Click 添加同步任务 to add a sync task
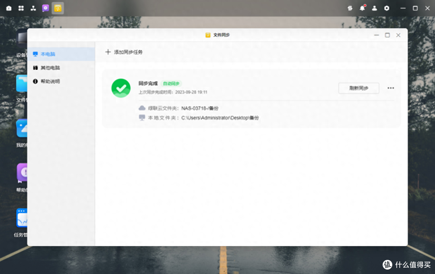Viewport: 435px width, 274px height. [x=124, y=52]
